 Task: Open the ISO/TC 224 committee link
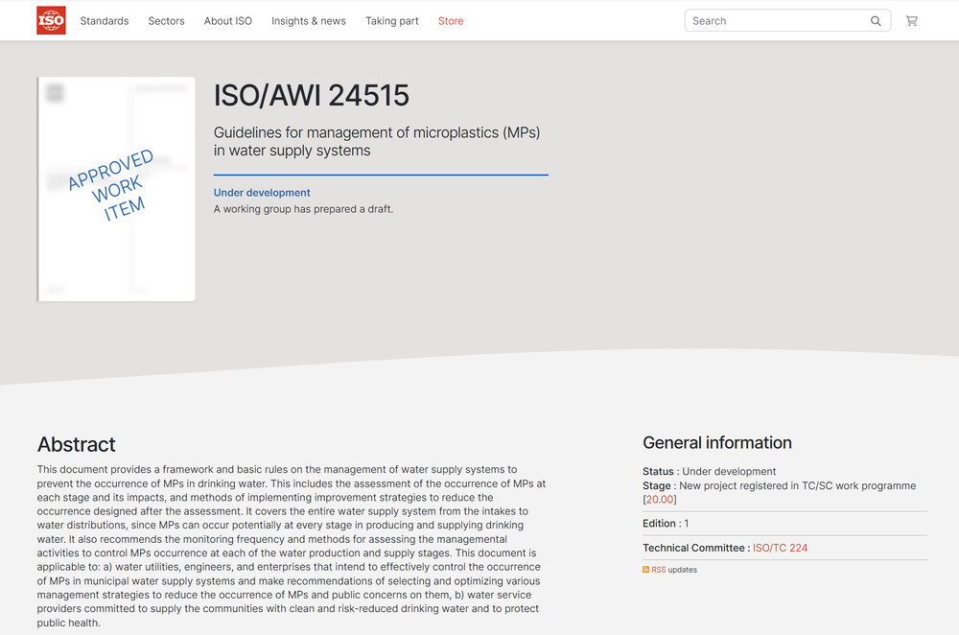(780, 548)
